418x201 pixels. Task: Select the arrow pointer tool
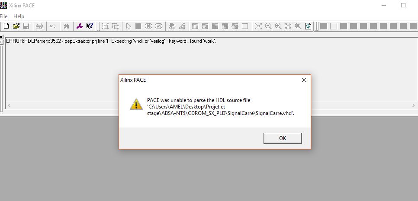129,26
